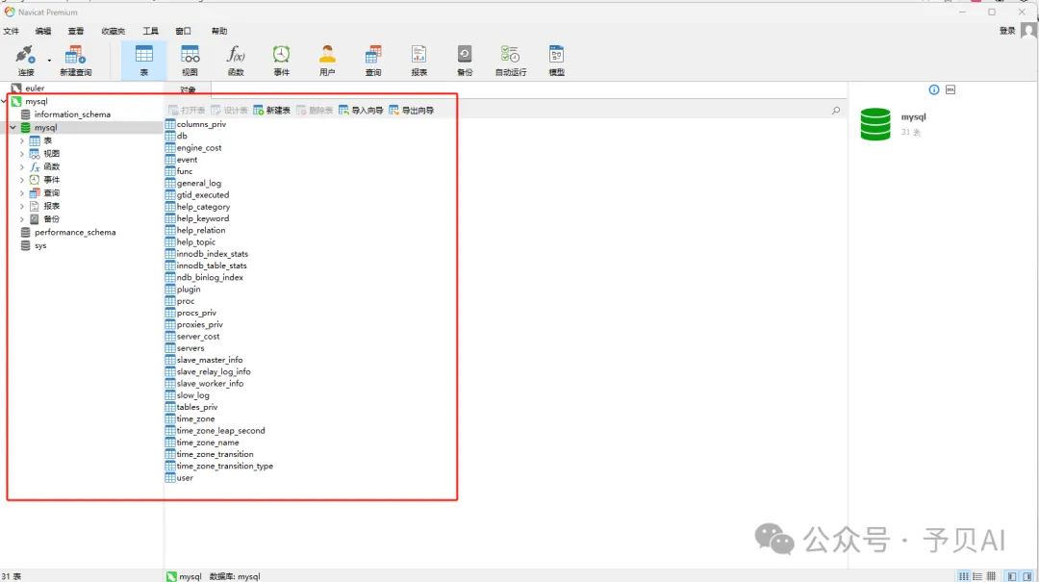
Task: Click the search magnifier in object pane
Action: (x=836, y=111)
